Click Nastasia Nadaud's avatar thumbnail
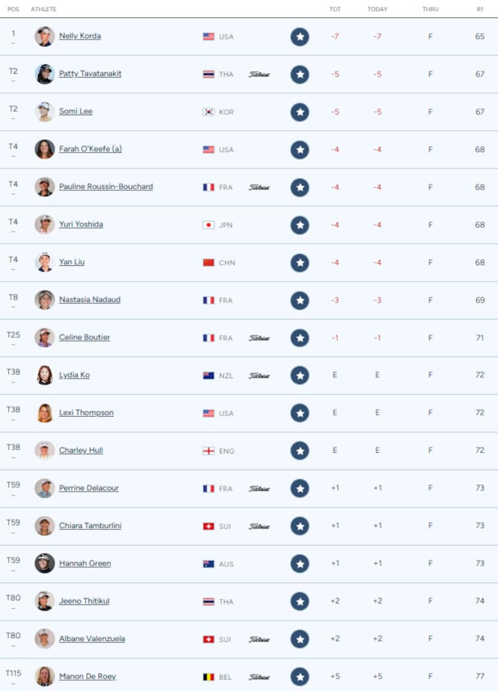This screenshot has width=498, height=691. [x=45, y=300]
